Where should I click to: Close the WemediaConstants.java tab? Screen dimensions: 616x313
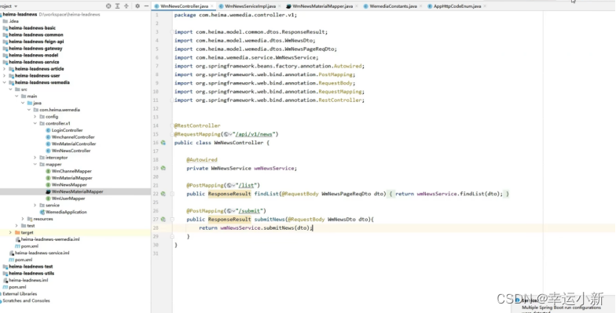(421, 6)
